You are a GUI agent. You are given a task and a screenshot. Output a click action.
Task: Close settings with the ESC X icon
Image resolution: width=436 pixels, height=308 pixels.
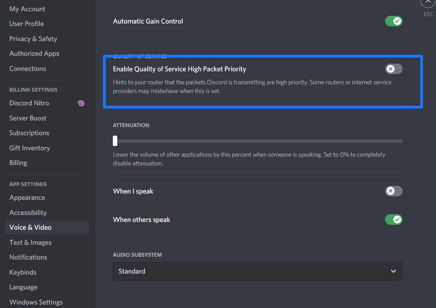pyautogui.click(x=428, y=2)
